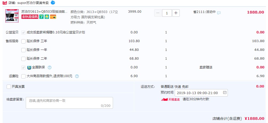The image size is (268, 123).
Task: Click the 联 icon next to 全国联保
Action: [29, 67]
